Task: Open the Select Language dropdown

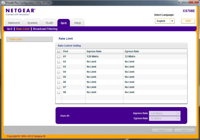Action: point(165,21)
